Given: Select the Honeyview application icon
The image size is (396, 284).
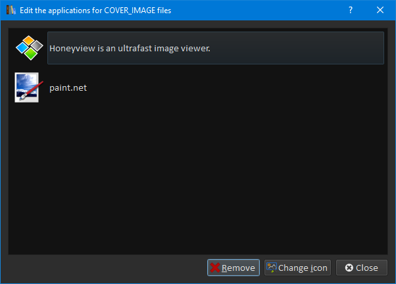Looking at the screenshot, I should tap(30, 48).
